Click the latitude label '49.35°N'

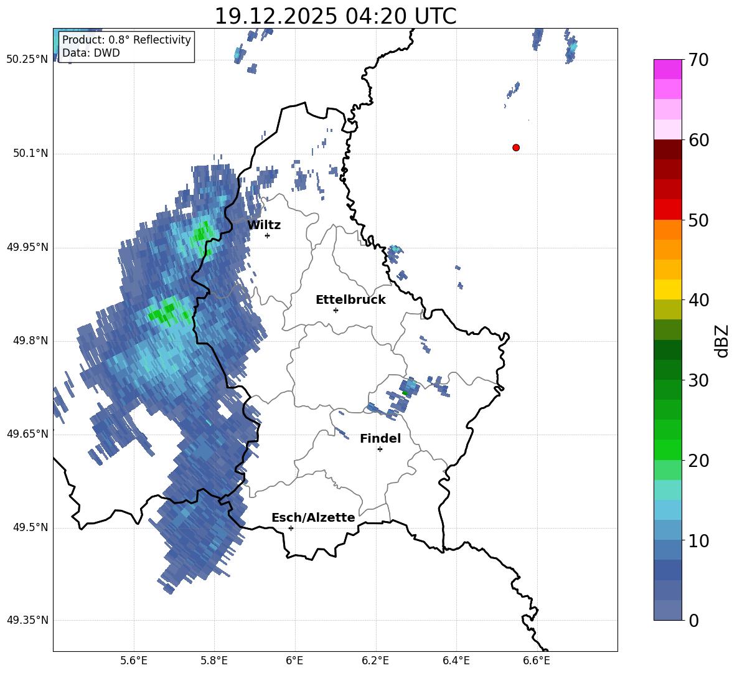tap(27, 620)
